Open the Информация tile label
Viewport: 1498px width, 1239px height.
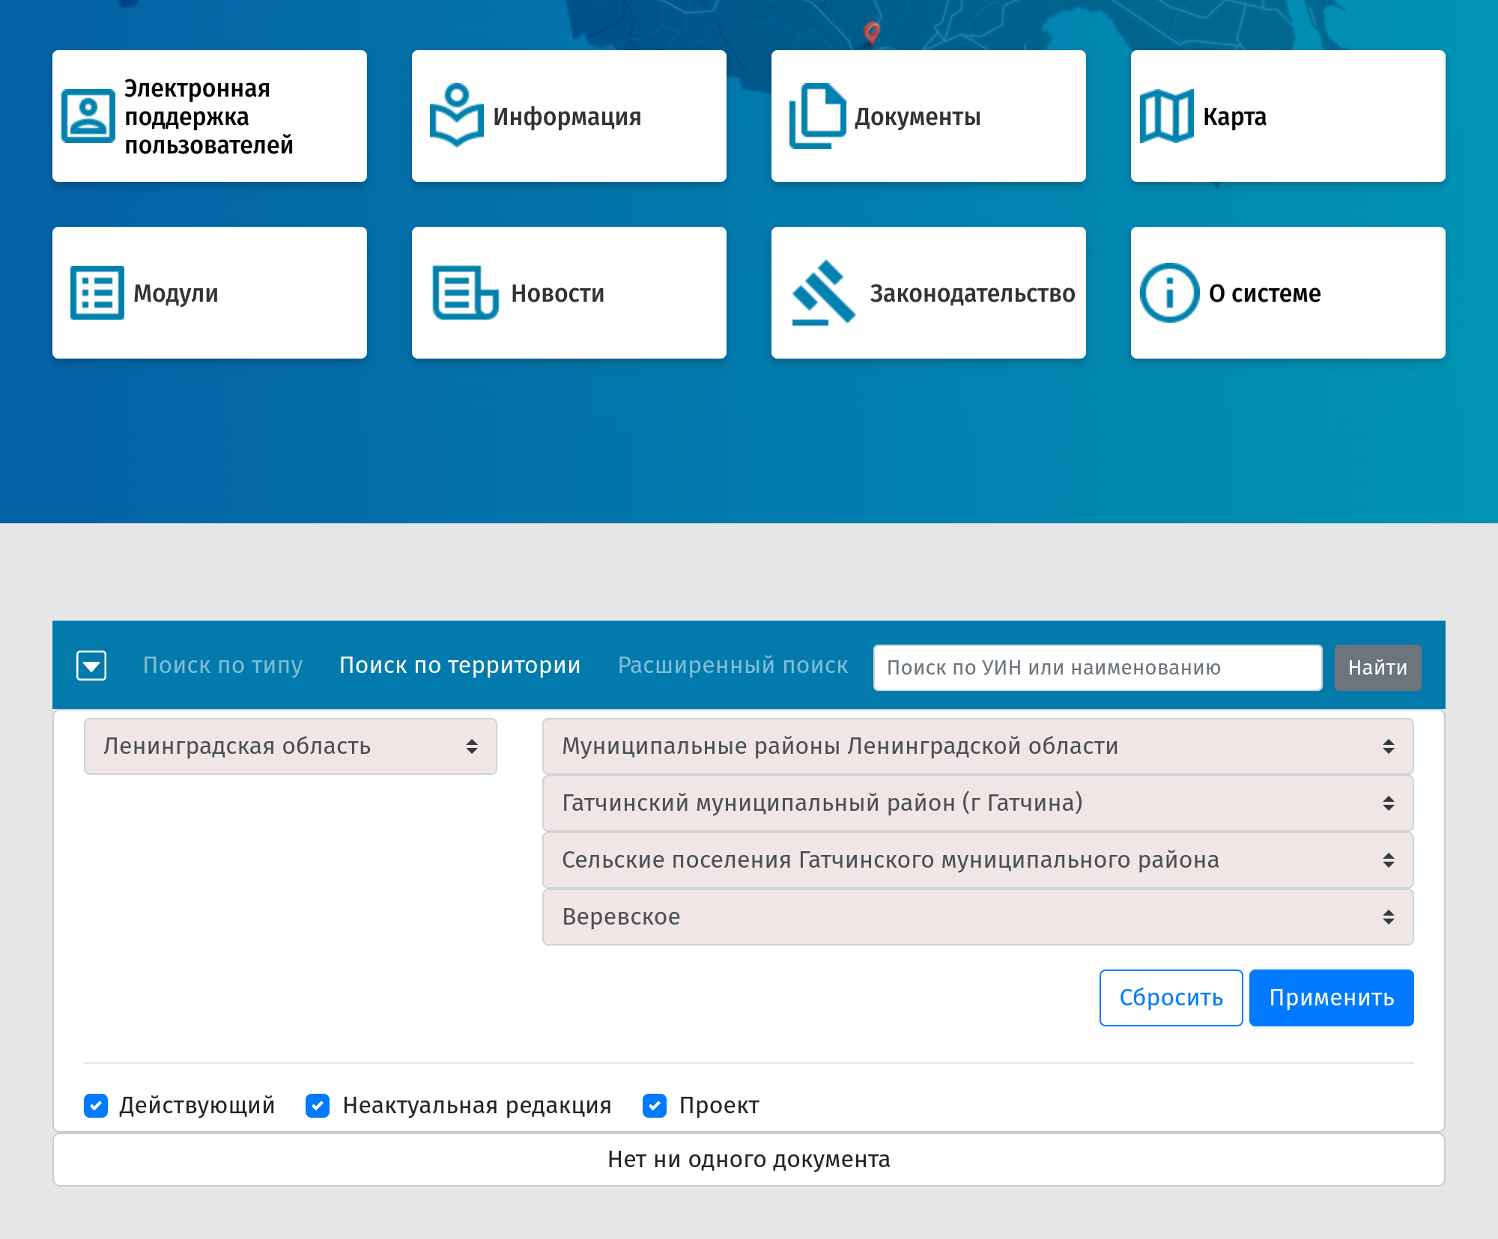[567, 117]
